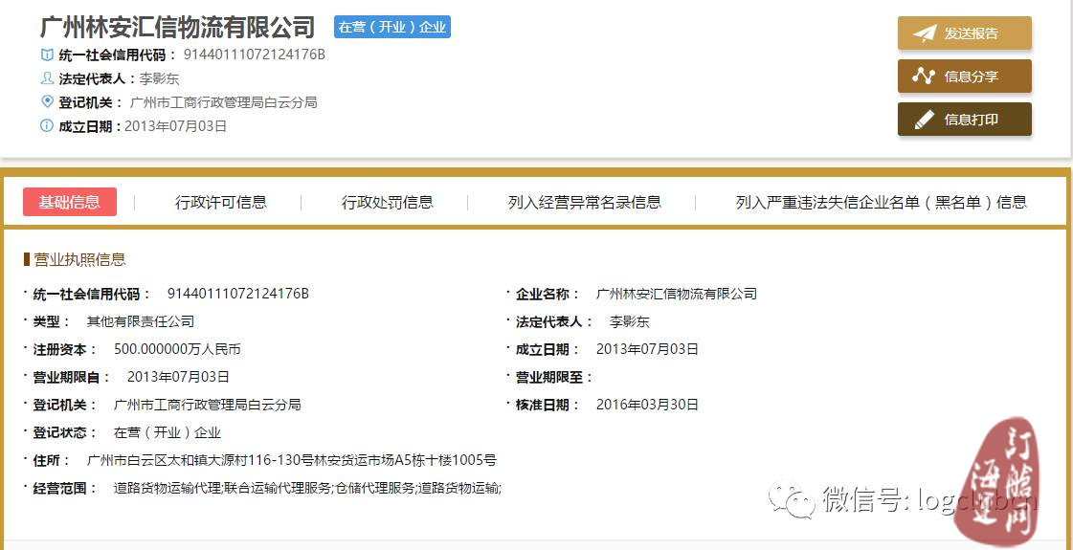Click the 注册资本 label
This screenshot has width=1073, height=550.
coord(65,349)
